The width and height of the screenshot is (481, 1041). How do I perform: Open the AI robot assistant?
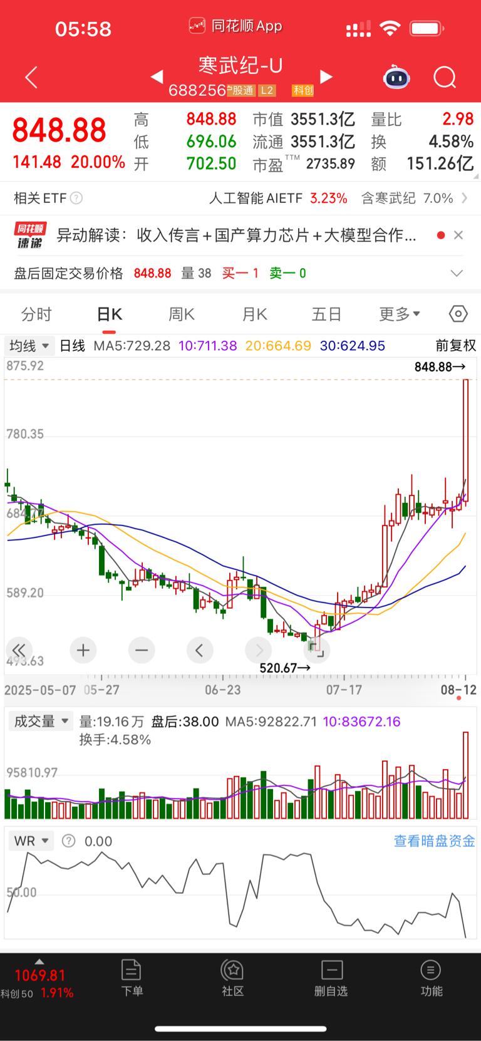[x=396, y=77]
